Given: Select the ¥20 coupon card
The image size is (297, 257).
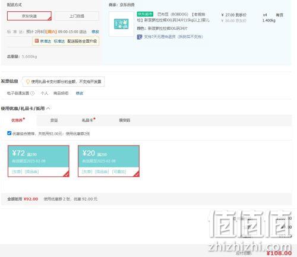Looking at the screenshot, I should [109, 161].
